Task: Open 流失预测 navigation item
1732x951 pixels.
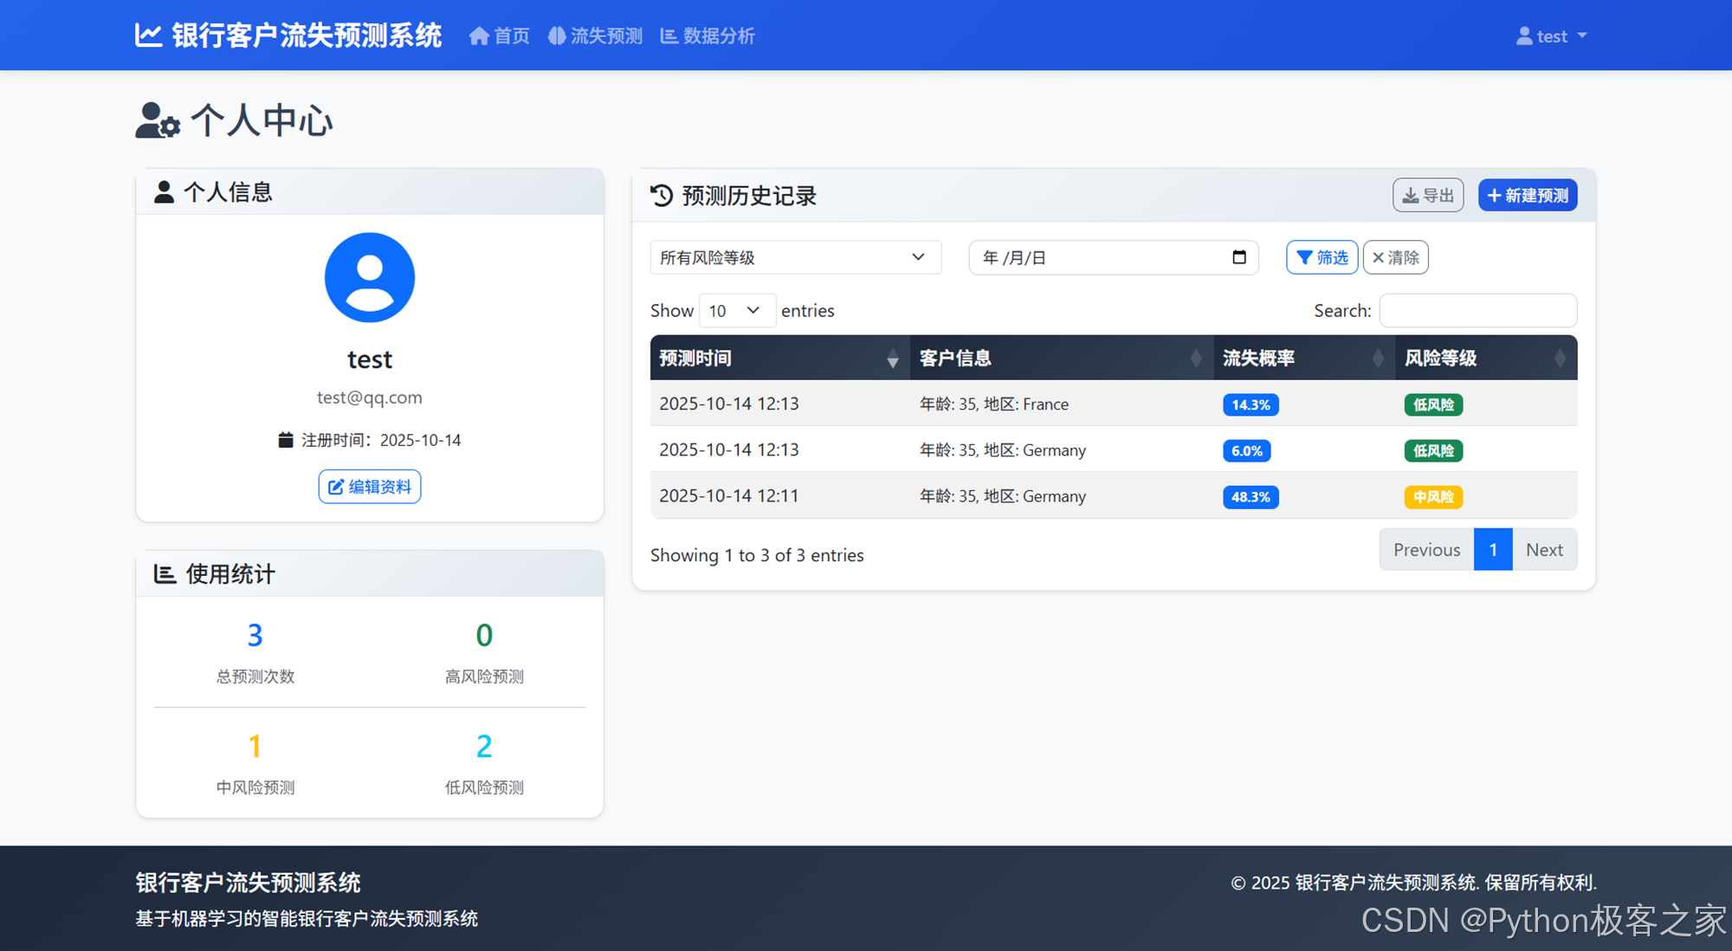Action: click(x=596, y=36)
